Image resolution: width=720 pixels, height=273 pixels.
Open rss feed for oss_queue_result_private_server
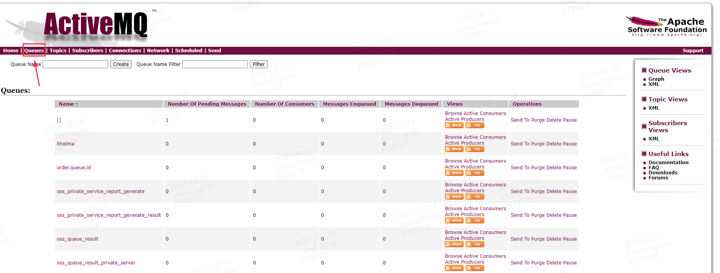pyautogui.click(x=475, y=268)
